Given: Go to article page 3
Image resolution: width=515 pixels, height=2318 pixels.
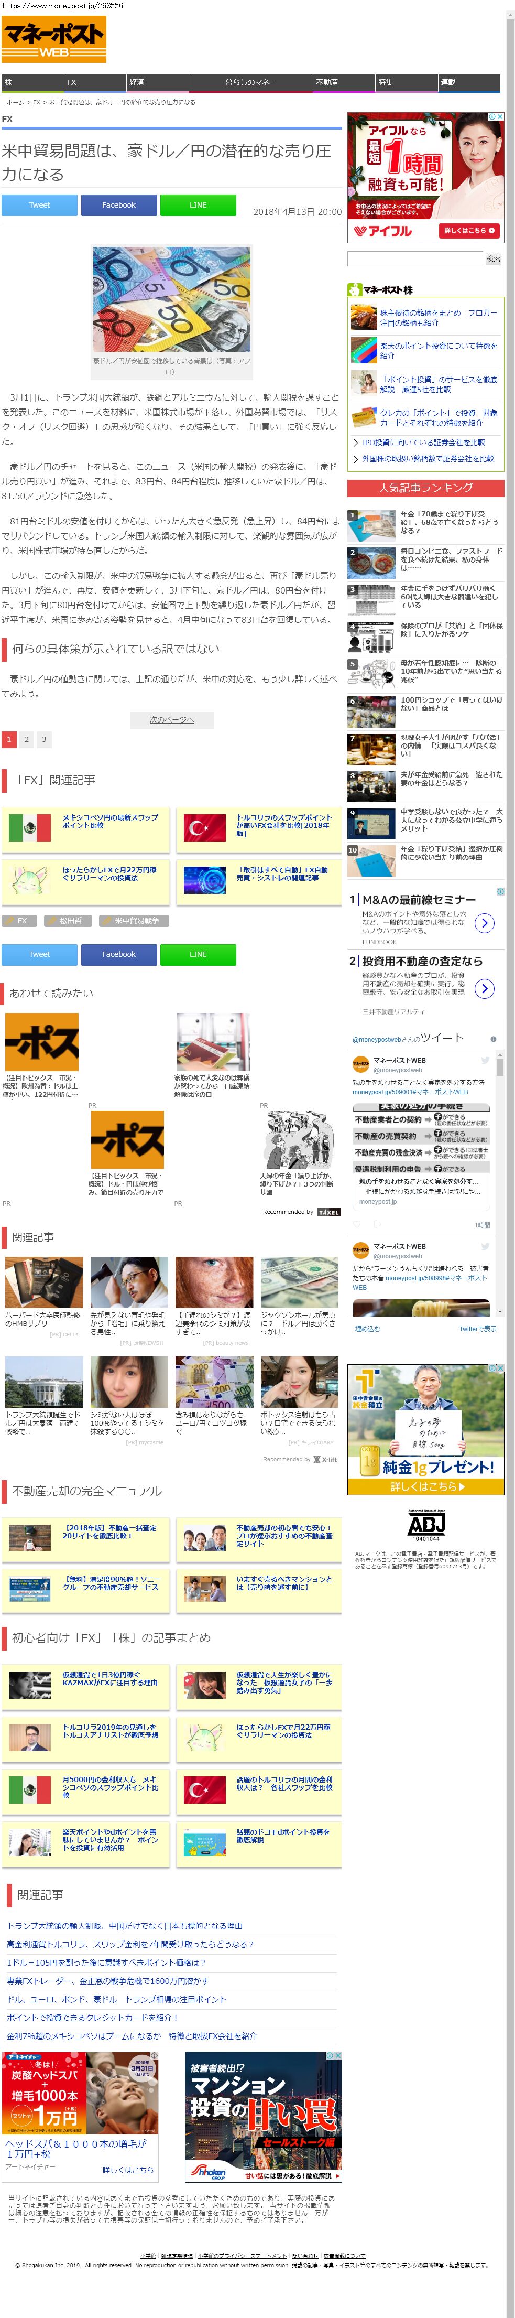Looking at the screenshot, I should coord(43,740).
